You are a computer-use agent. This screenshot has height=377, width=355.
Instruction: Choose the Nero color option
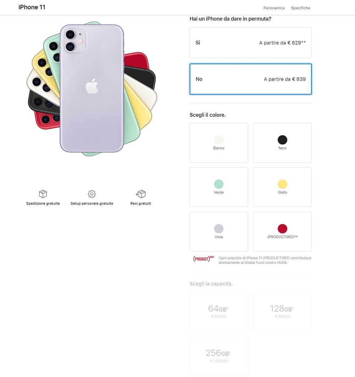(282, 143)
